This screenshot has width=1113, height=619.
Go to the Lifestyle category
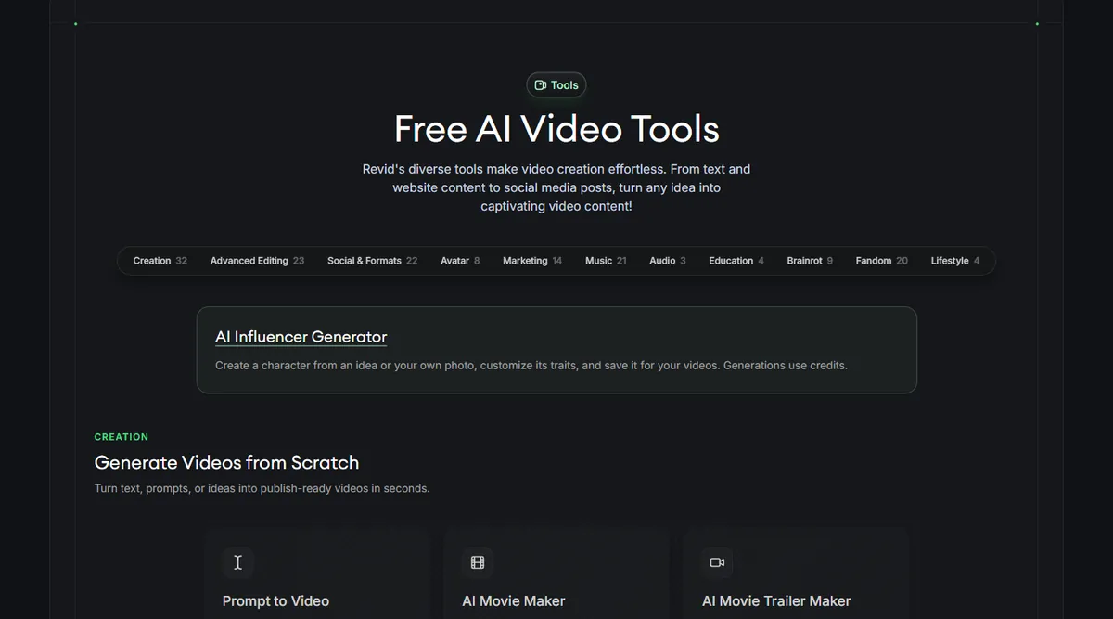click(955, 261)
